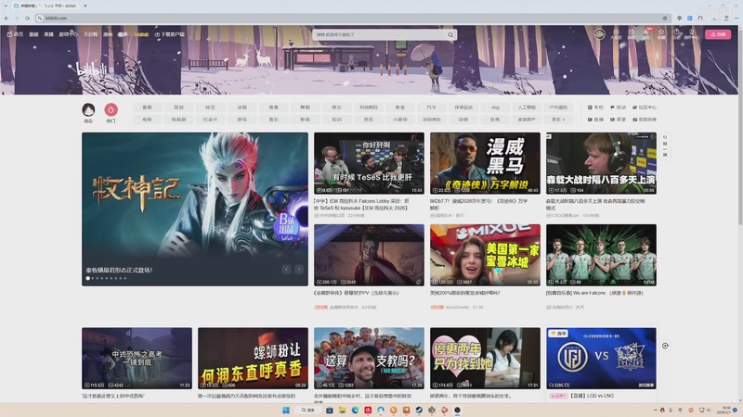Open the 中式恐怖之高考 video thumbnail
Screen dimensions: 743x417
[x=137, y=359]
